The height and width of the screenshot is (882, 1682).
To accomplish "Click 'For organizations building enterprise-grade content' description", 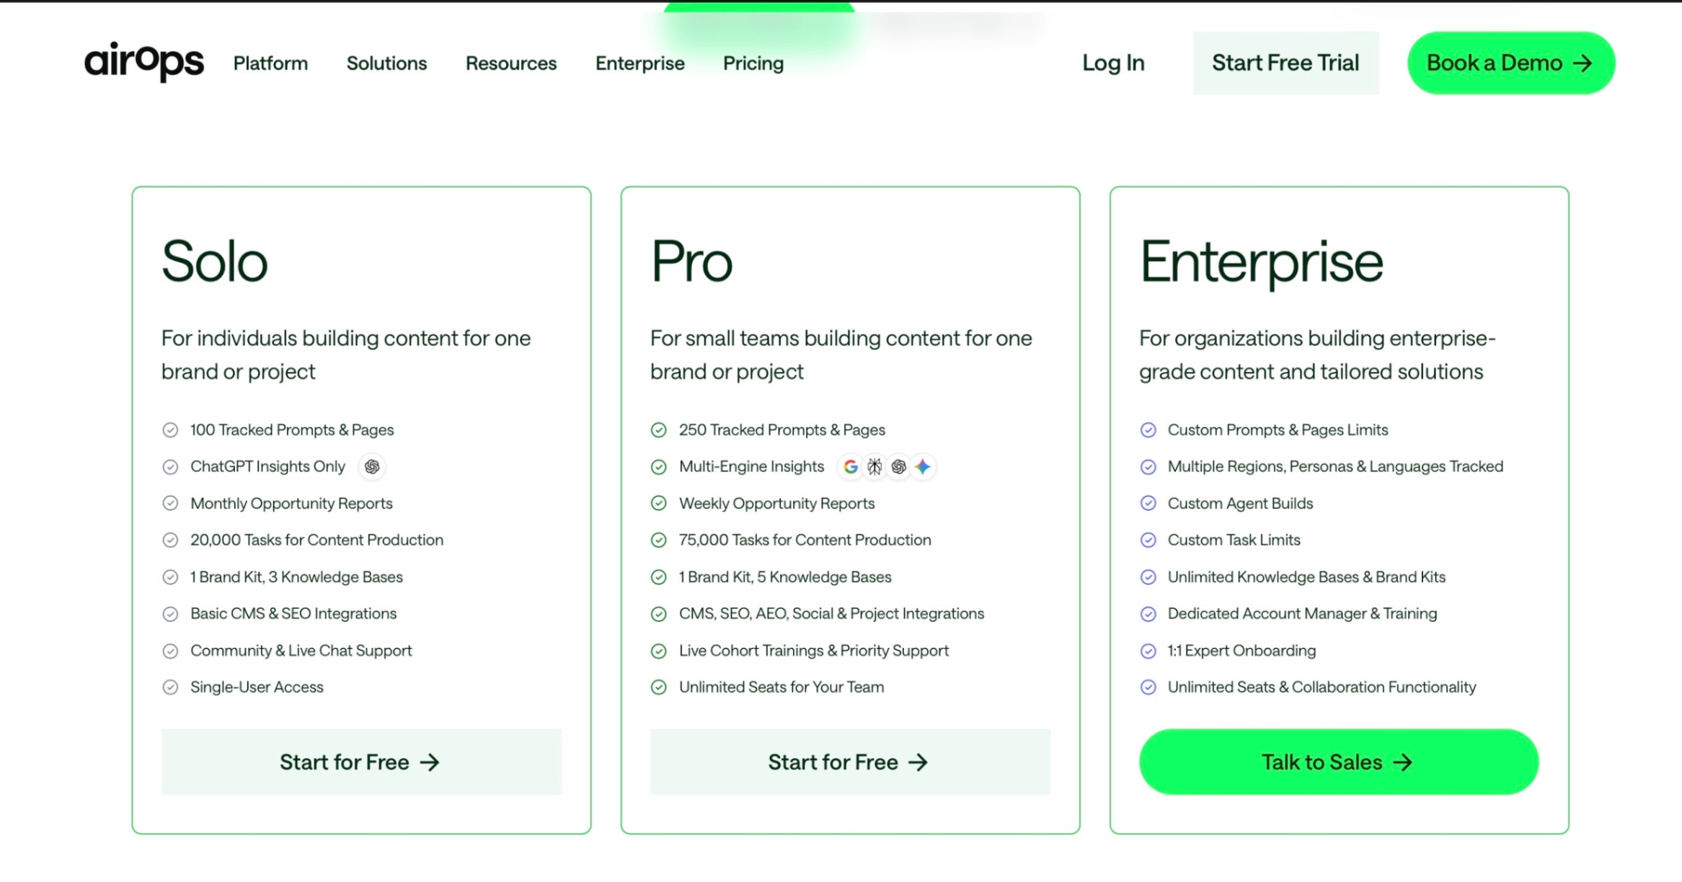I will click(1317, 355).
